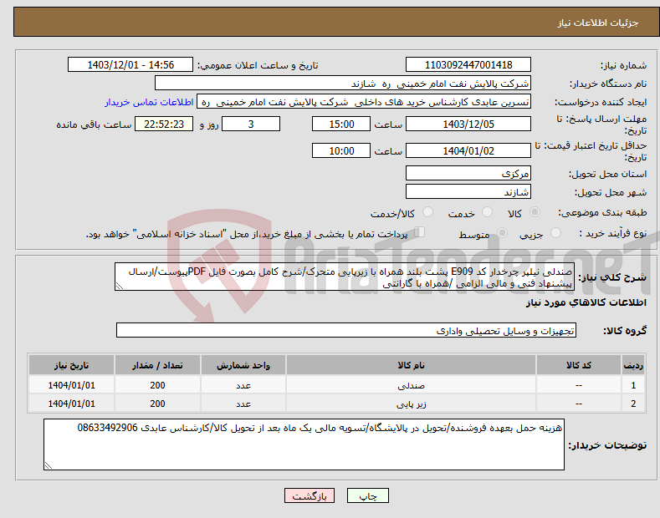Click date 1404/01/01 in the زیر پایی row
Viewport: 660px width, 518px height.
coord(72,404)
